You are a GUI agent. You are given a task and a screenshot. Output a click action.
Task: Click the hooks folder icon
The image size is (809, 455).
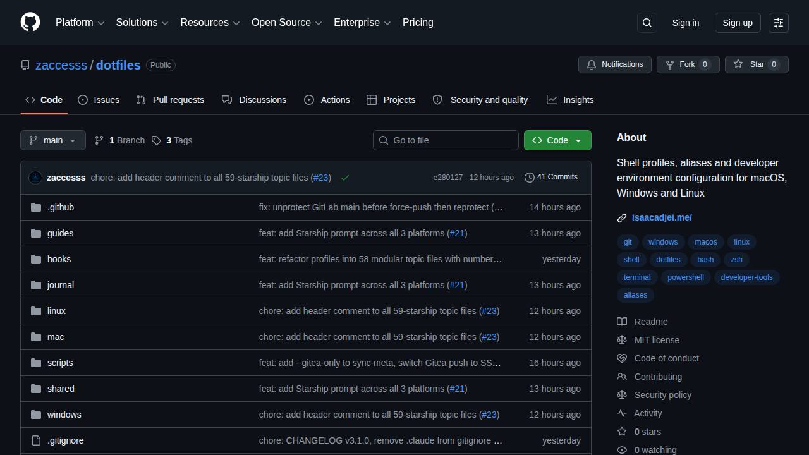36,259
